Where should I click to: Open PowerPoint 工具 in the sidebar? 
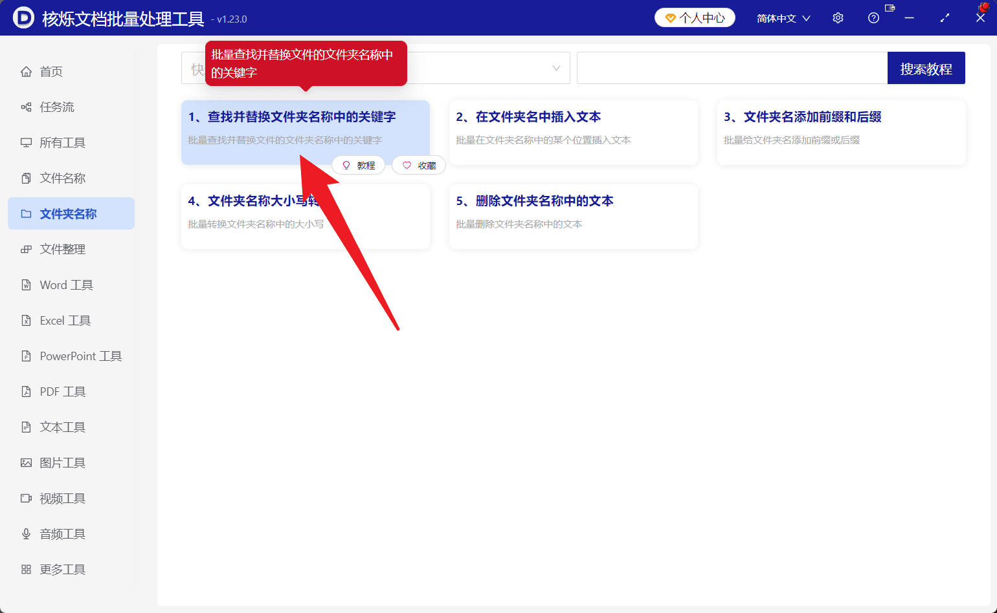pos(71,356)
